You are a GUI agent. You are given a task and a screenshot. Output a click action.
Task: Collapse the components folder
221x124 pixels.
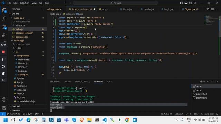28,56
